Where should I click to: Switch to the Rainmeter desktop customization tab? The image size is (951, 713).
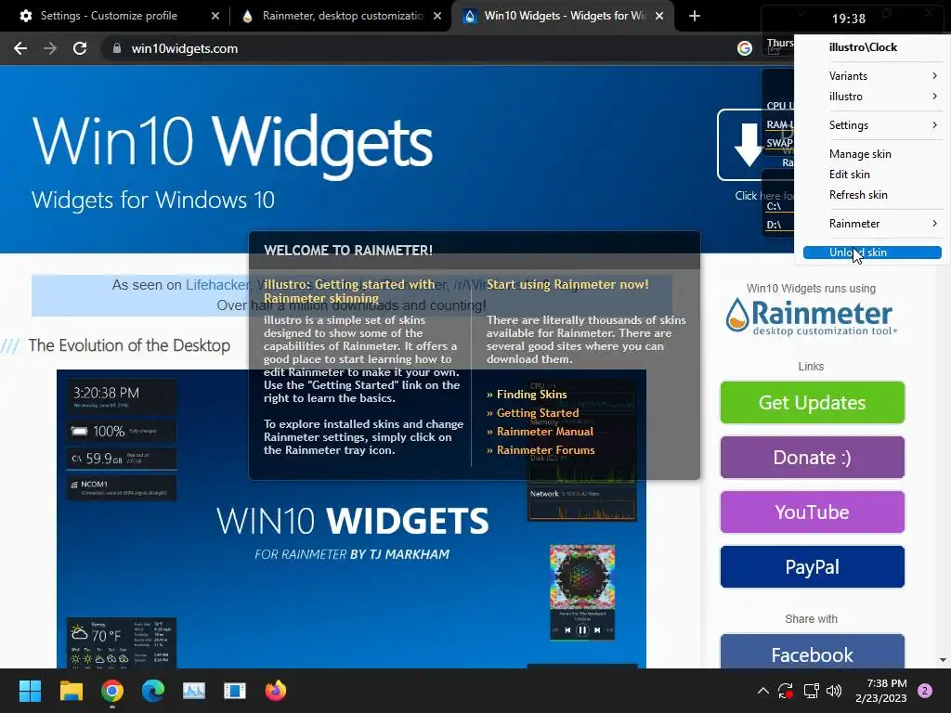pos(343,16)
